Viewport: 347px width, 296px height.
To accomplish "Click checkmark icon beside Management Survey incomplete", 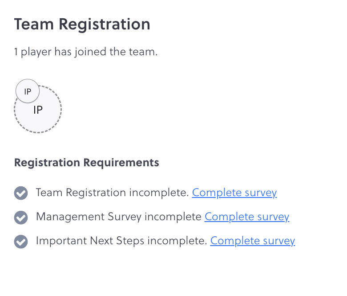I will [21, 218].
